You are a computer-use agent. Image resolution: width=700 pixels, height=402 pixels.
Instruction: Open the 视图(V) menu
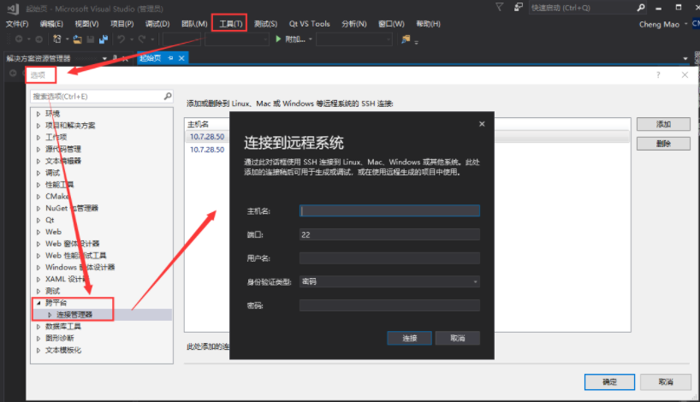coord(86,24)
